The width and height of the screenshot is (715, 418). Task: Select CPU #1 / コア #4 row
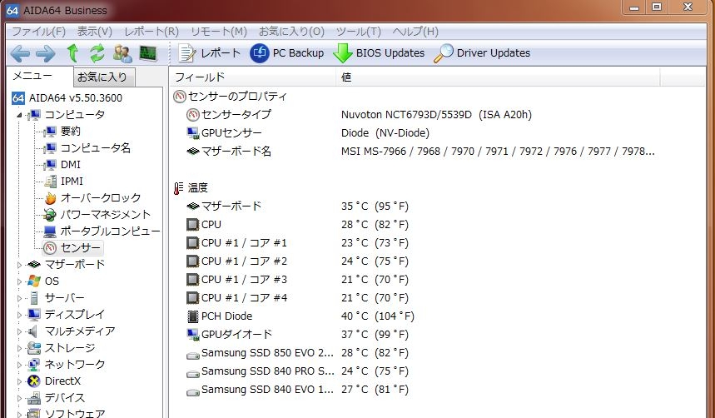point(297,297)
